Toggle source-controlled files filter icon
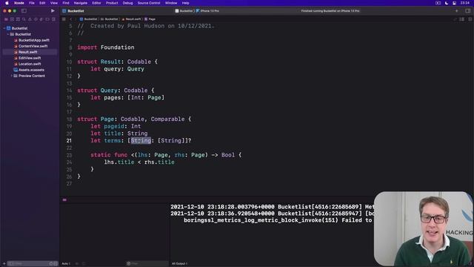Screen dimensions: 474x267 click(56, 264)
